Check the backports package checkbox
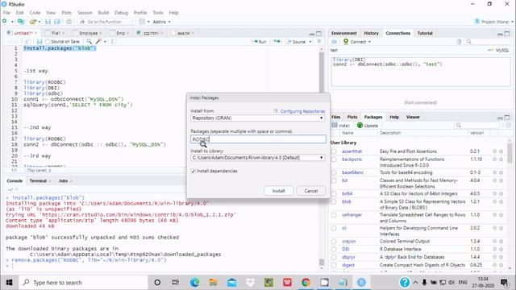This screenshot has height=290, width=516. [x=334, y=159]
